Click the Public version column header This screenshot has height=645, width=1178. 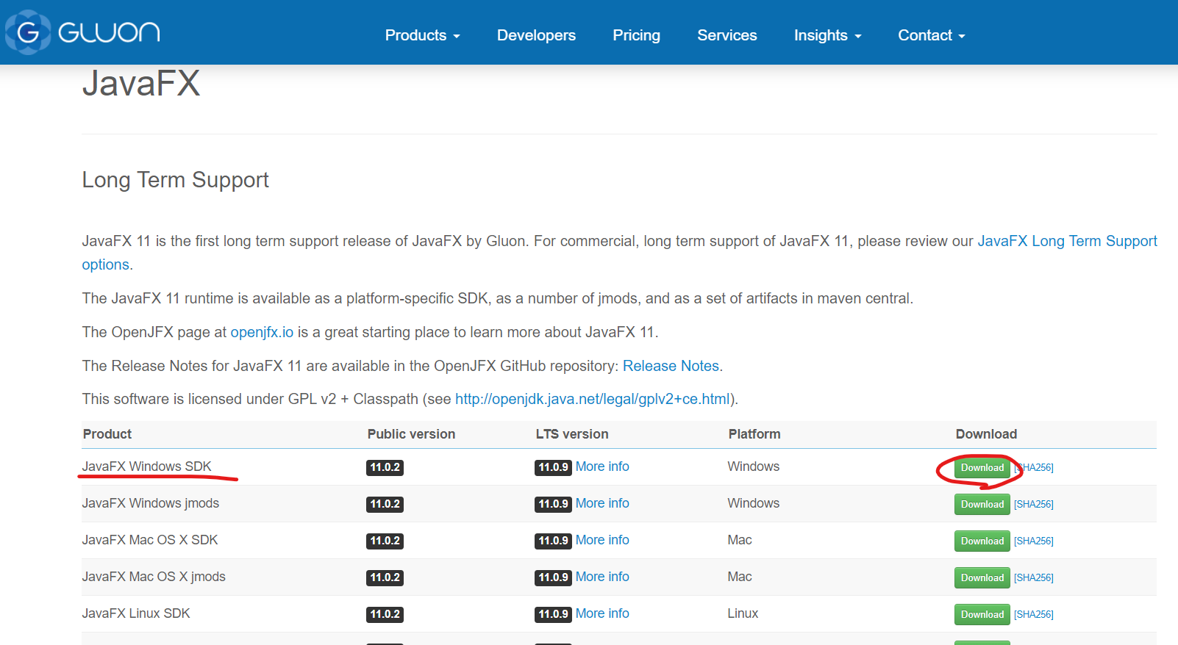[411, 434]
